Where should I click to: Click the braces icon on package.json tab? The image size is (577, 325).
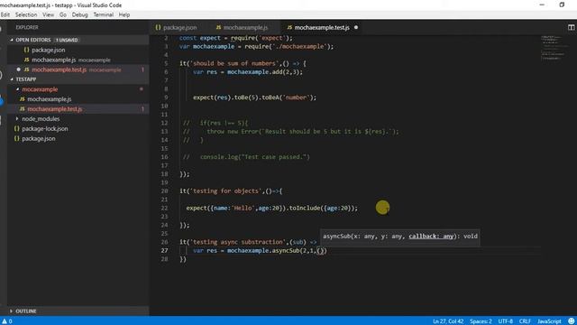point(159,28)
